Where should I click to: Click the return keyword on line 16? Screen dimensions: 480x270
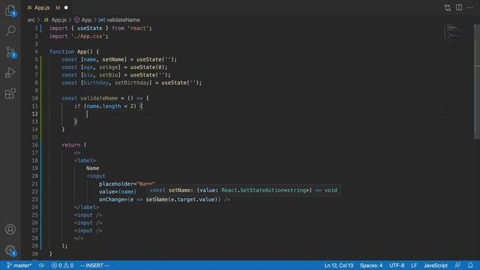(71, 145)
